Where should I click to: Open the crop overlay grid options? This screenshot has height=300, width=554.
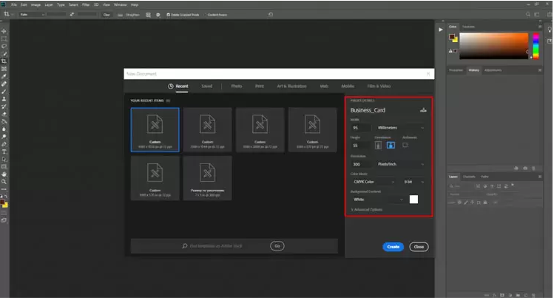point(148,15)
